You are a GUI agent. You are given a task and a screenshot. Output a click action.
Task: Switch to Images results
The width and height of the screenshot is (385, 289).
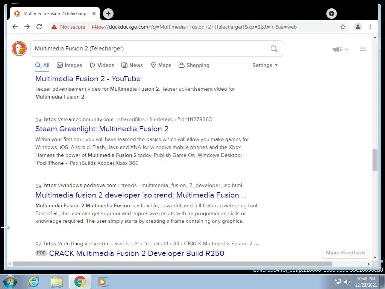pyautogui.click(x=70, y=65)
